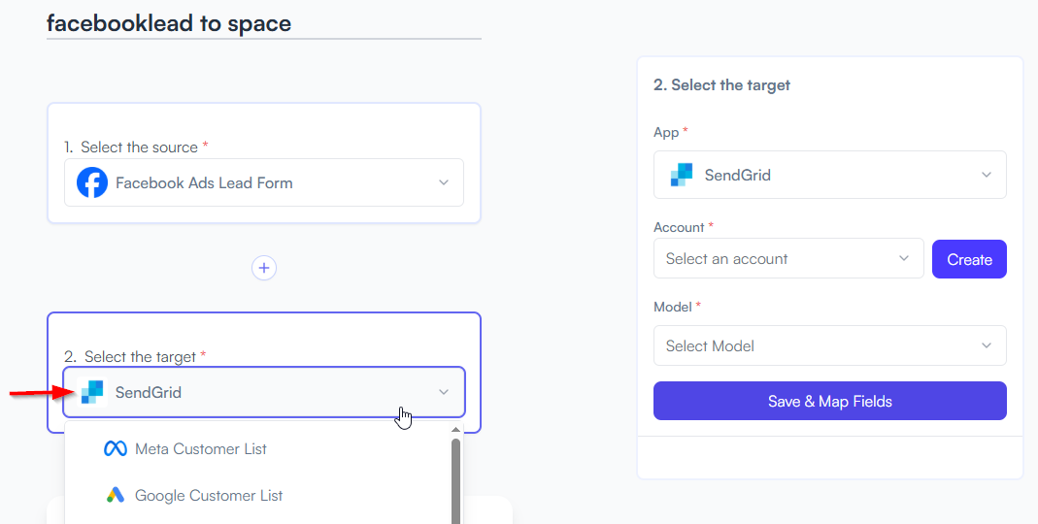
Task: Open the Select Model dropdown
Action: (x=829, y=345)
